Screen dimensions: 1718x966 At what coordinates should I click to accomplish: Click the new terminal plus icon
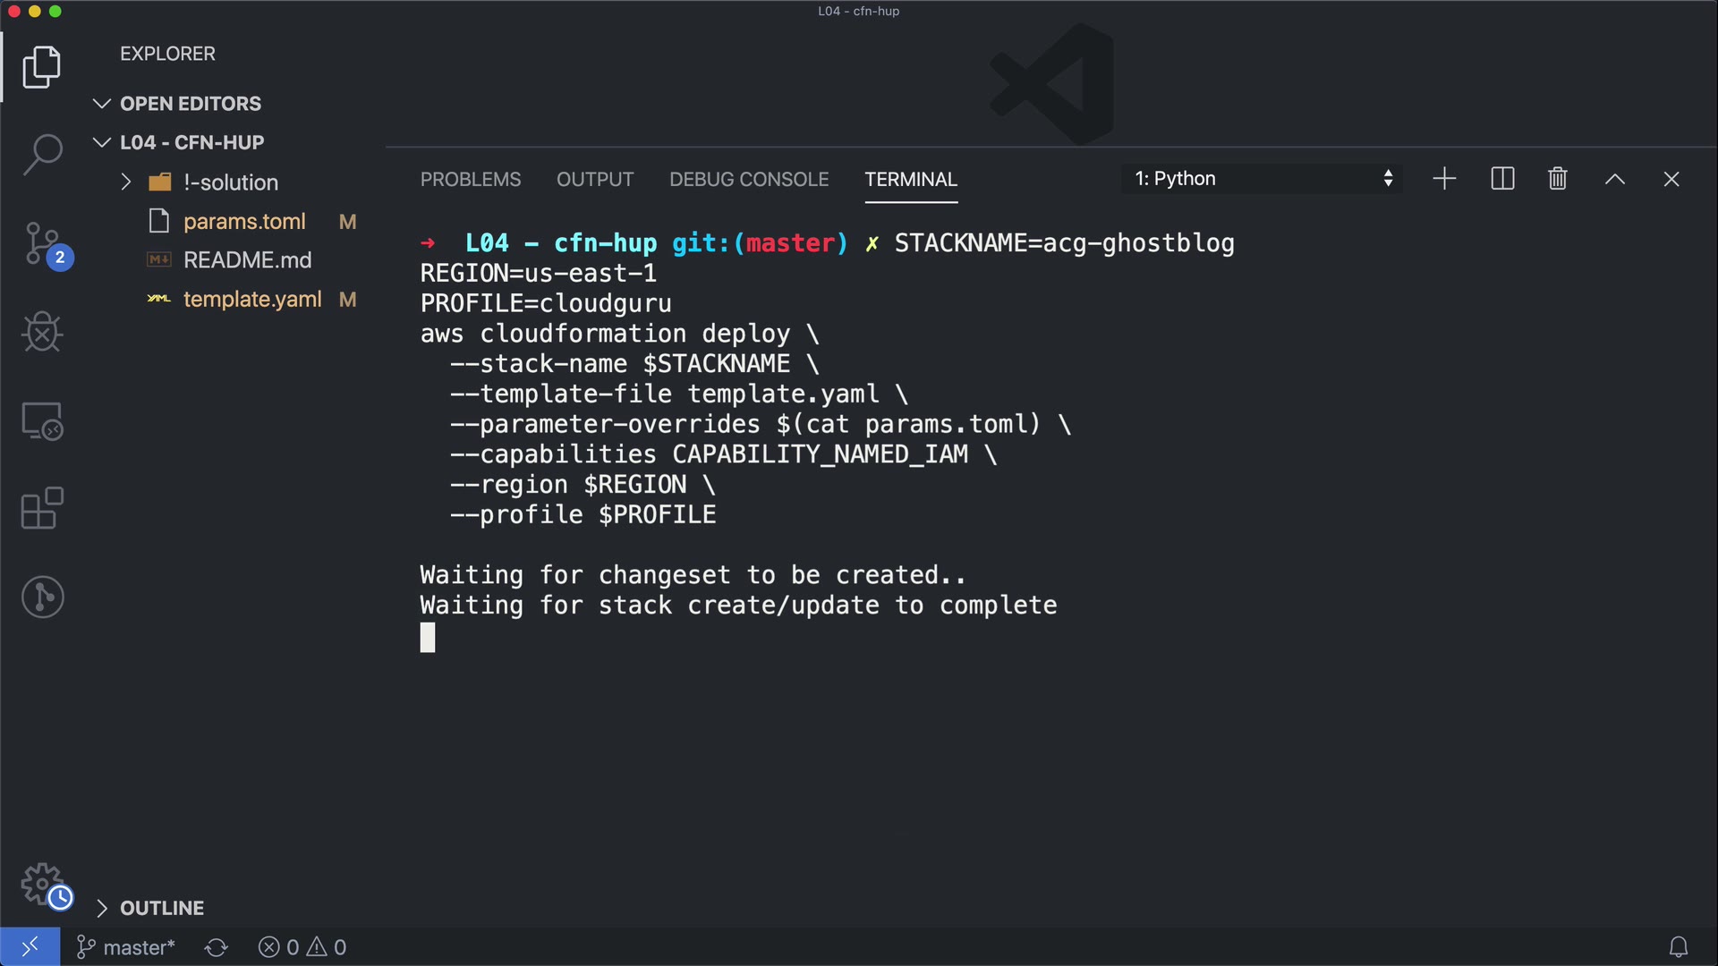point(1444,179)
